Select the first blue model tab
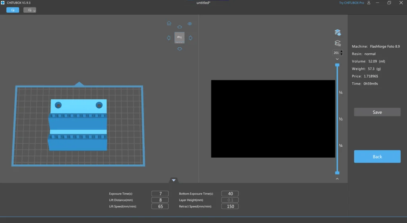 [12, 10]
